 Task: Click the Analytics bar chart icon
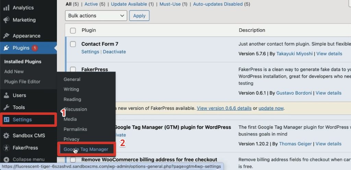[x=6, y=8]
